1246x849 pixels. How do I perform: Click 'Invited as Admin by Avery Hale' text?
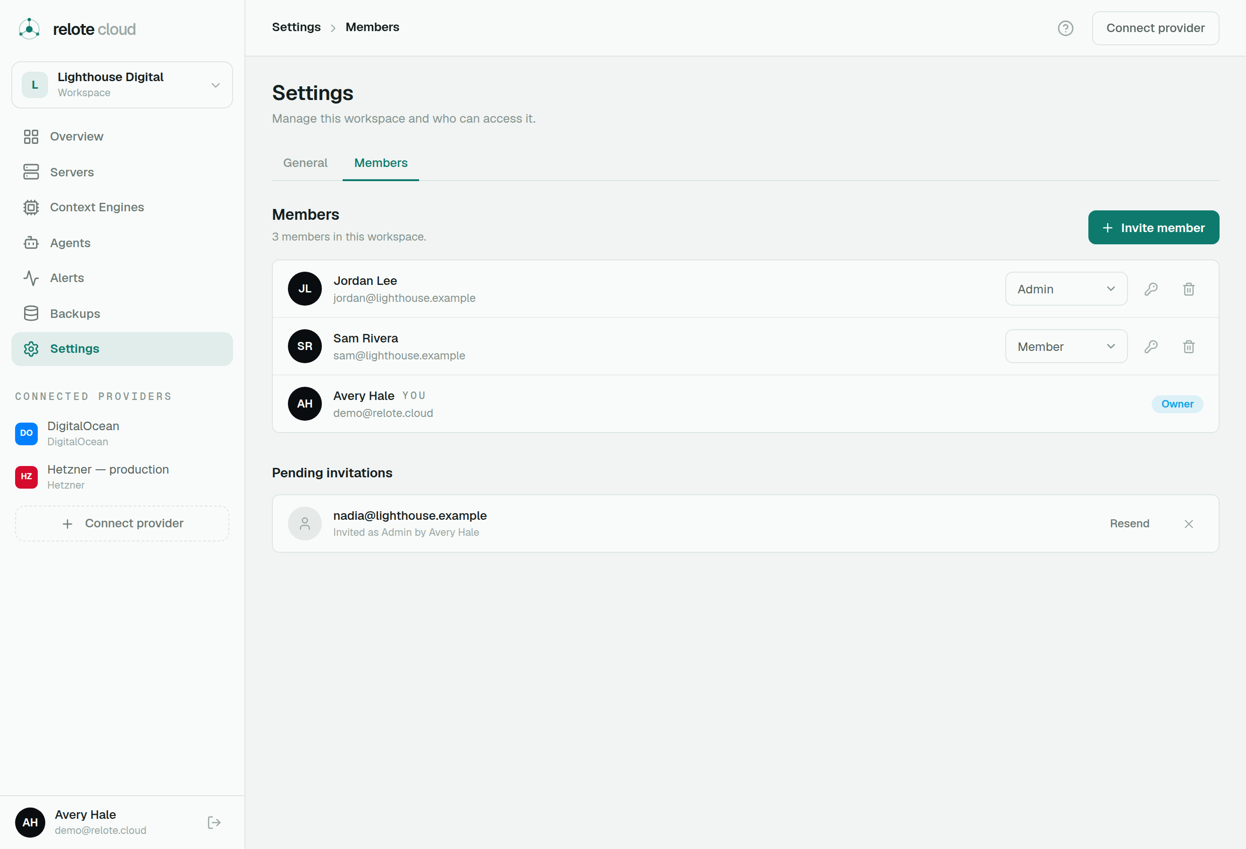coord(406,533)
